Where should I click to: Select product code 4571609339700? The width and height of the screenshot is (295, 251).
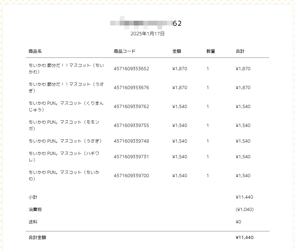(x=131, y=176)
